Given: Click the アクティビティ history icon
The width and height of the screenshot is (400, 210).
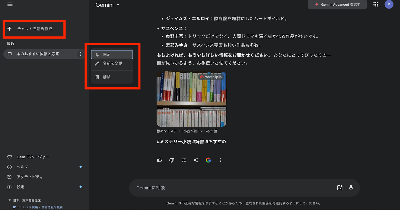Looking at the screenshot, I should click(9, 177).
